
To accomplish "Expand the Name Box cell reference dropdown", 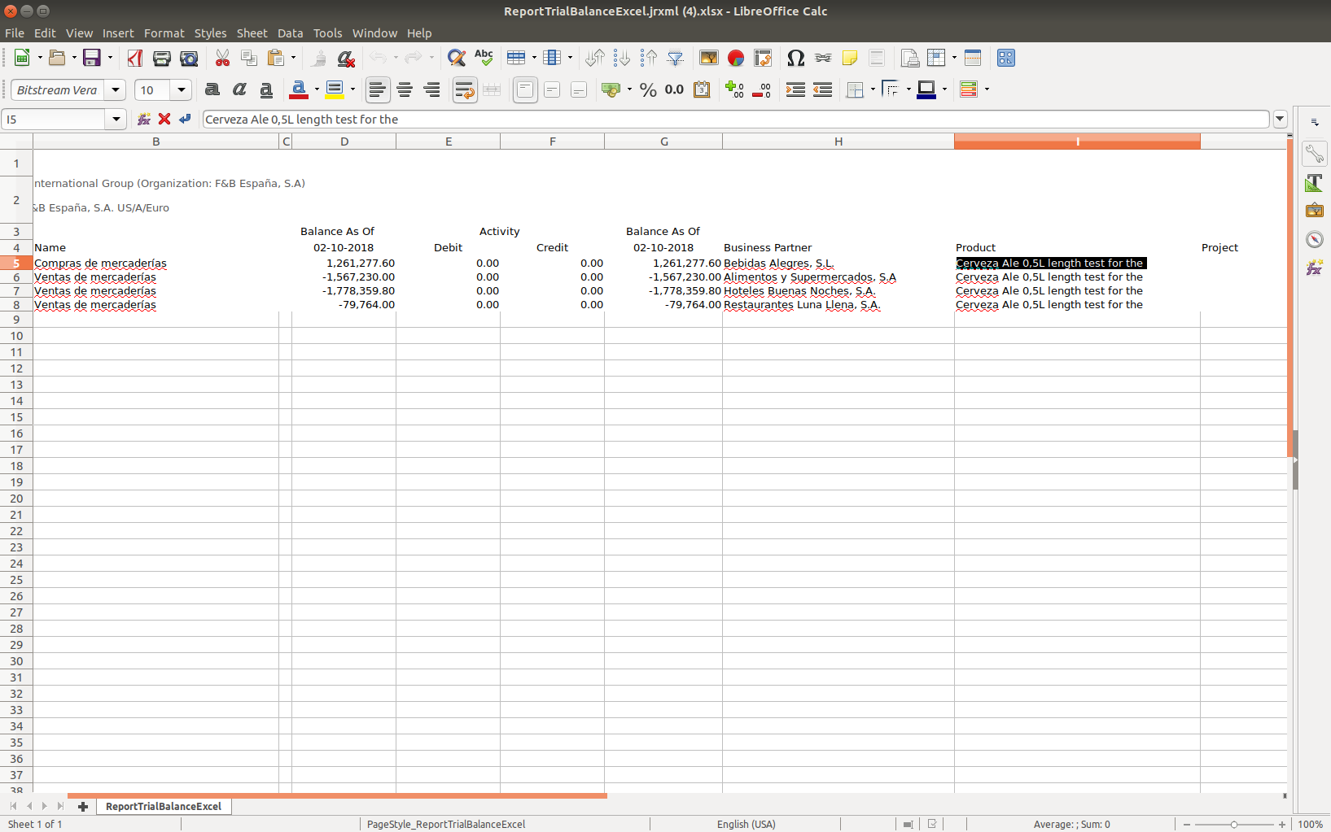I will [116, 120].
